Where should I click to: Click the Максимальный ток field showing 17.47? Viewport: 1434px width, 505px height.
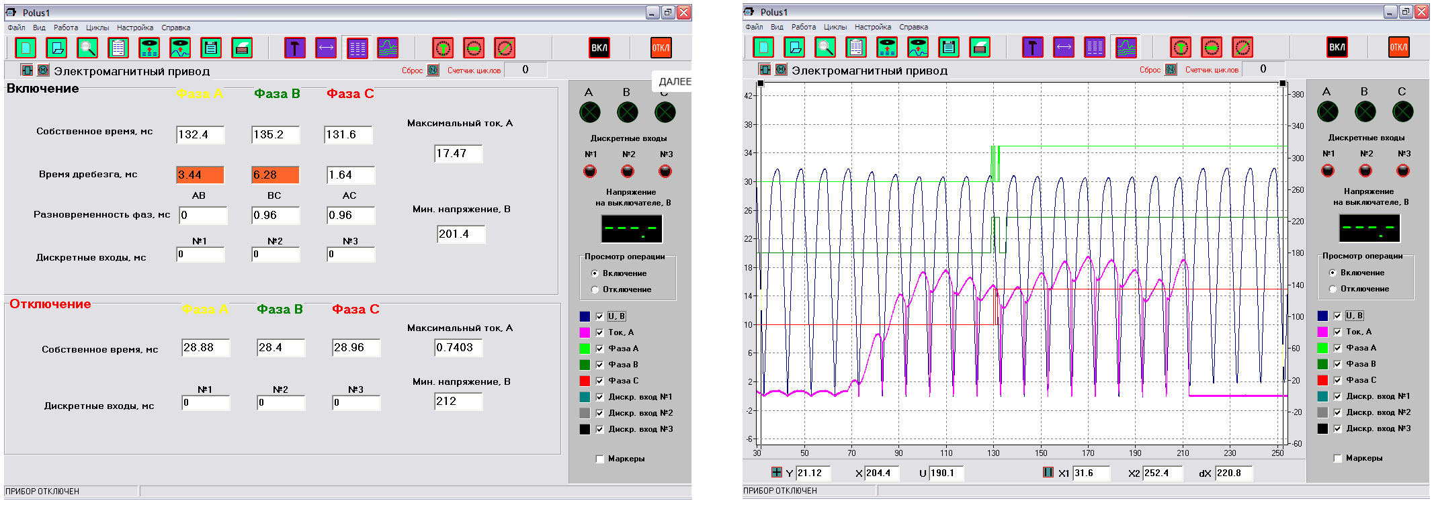pos(458,154)
